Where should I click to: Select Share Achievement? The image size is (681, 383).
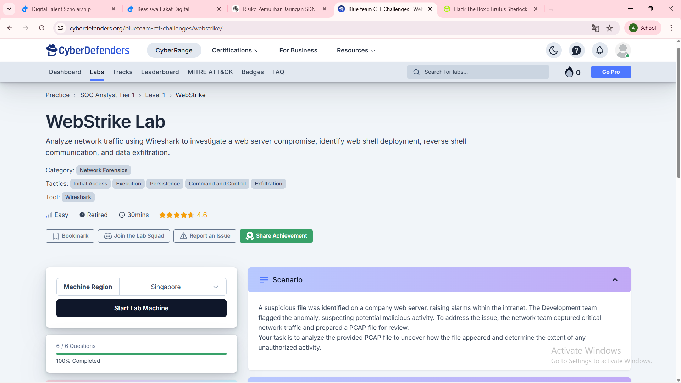point(276,236)
